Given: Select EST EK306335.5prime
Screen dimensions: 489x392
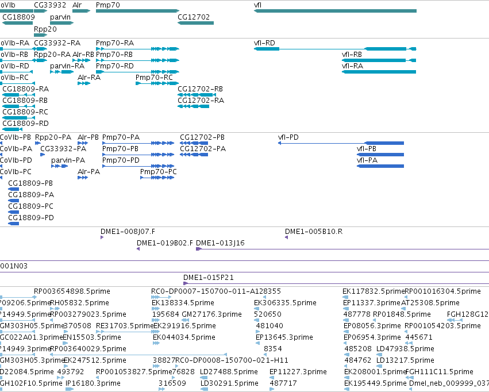Looking at the screenshot, I should 286,303.
